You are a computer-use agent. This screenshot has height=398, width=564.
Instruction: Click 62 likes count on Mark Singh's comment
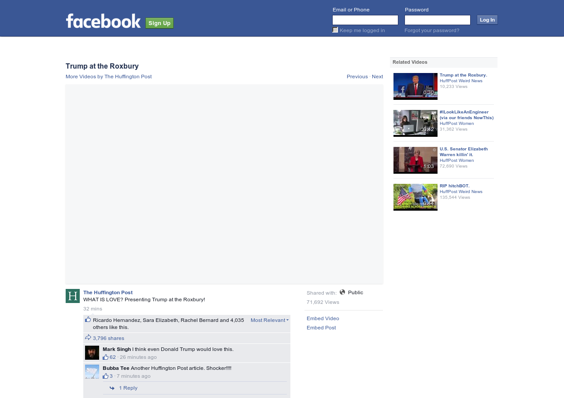click(113, 357)
